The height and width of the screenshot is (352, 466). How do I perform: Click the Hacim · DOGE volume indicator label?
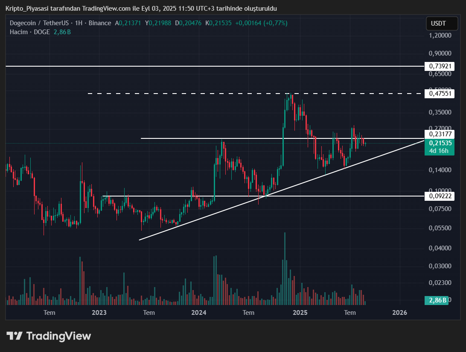30,32
